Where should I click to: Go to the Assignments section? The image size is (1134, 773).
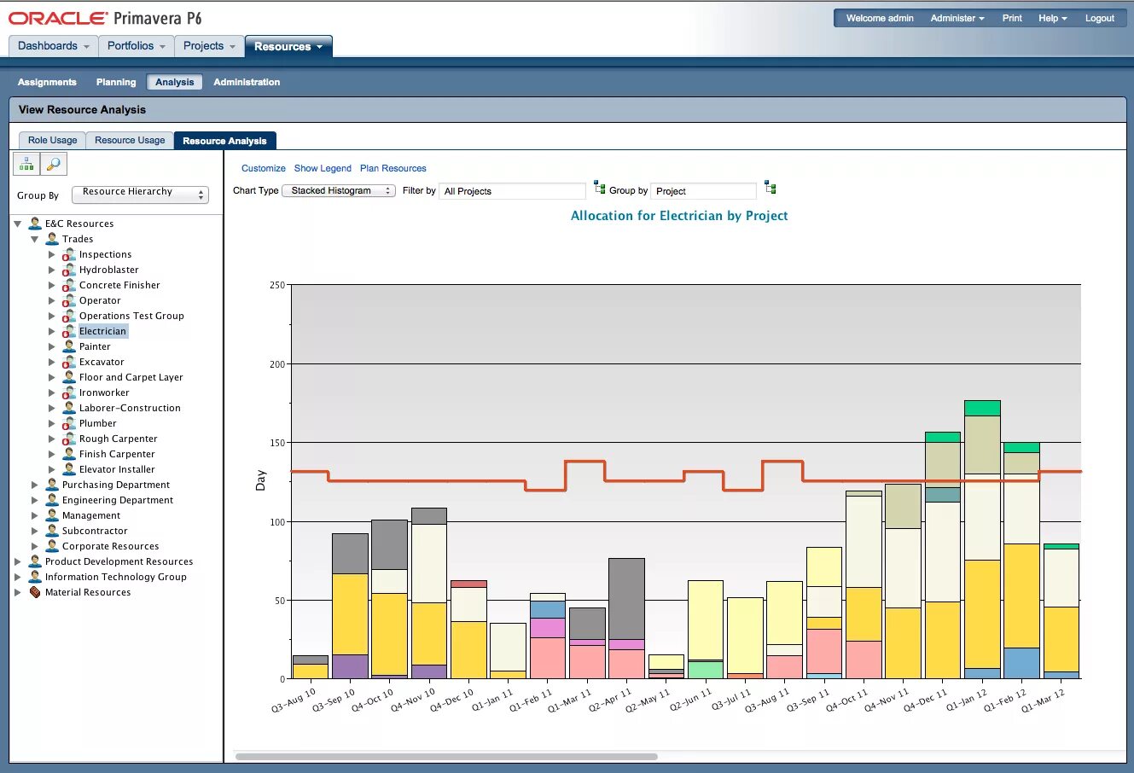coord(47,82)
